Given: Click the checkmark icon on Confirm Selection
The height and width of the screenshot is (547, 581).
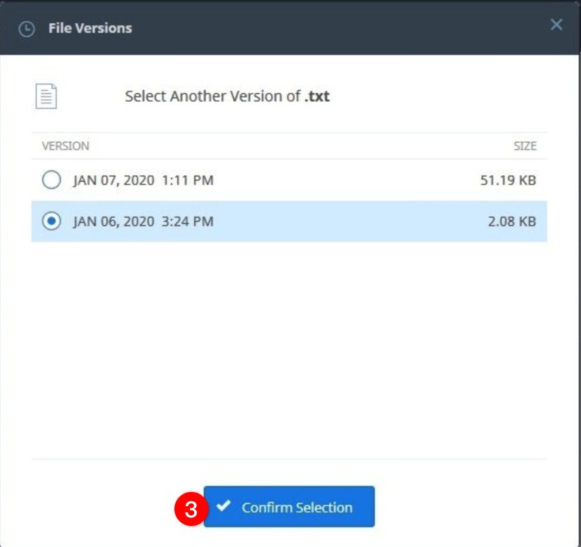Looking at the screenshot, I should 224,506.
